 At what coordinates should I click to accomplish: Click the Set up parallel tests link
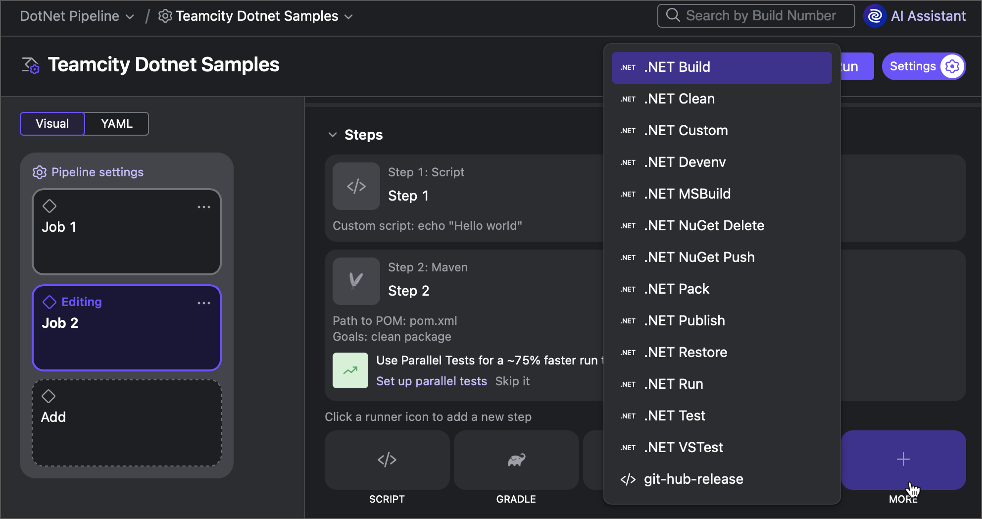[432, 381]
